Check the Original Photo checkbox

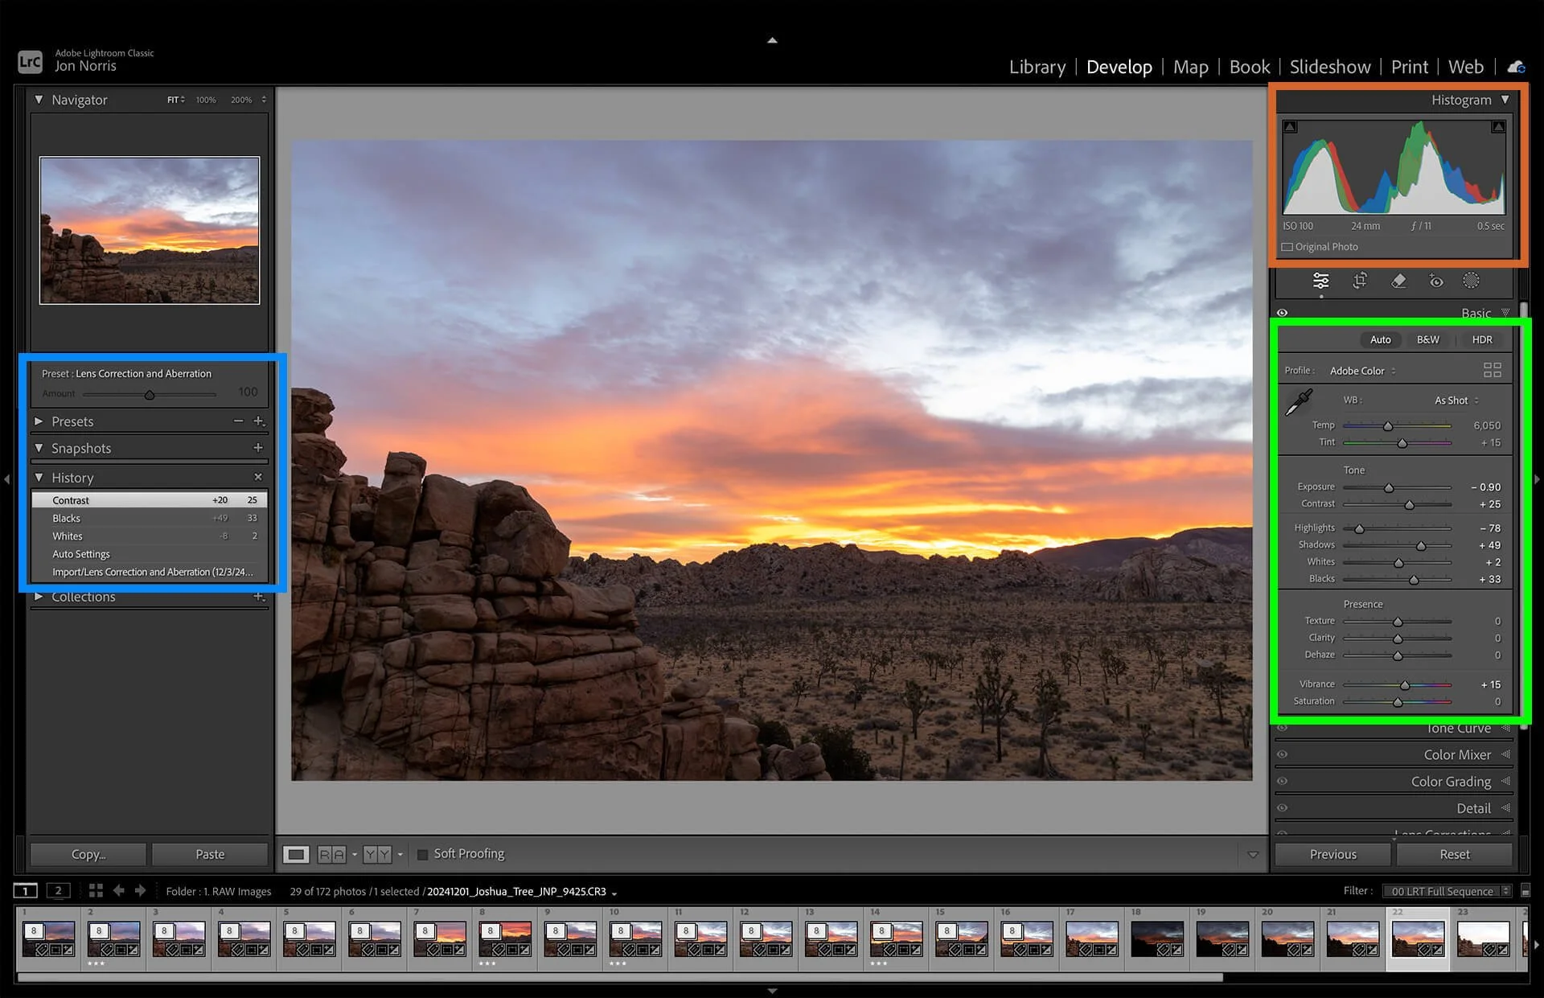click(1287, 247)
